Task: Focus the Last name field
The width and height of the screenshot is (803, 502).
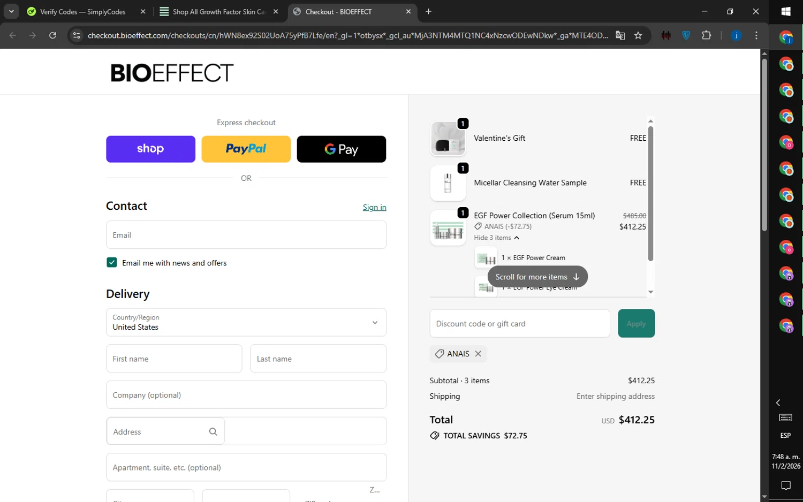Action: 318,359
